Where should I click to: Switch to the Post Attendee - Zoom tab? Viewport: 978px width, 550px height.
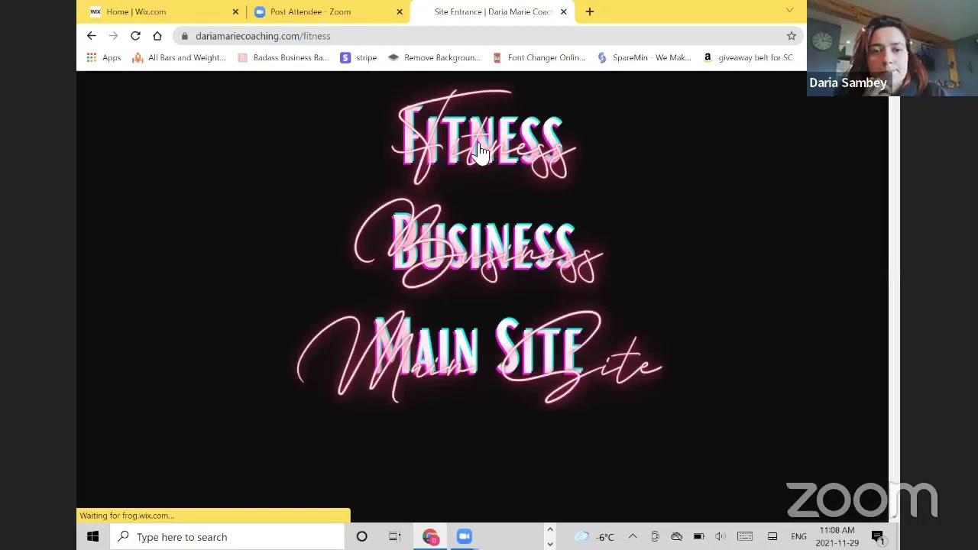pos(327,11)
